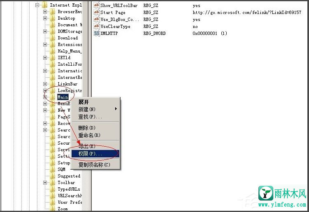
Task: Click the tree pane vertical scrollbar
Action: [85, 106]
